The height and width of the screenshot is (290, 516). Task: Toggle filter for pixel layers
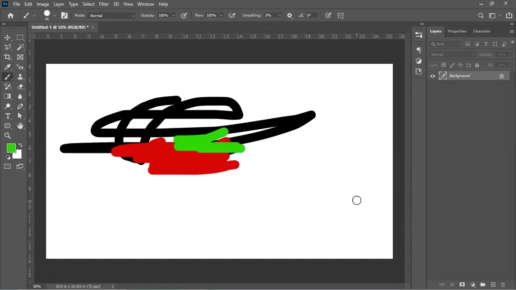(468, 44)
